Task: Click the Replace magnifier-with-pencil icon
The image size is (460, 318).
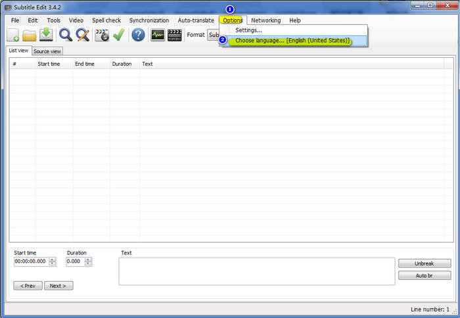Action: tap(82, 35)
